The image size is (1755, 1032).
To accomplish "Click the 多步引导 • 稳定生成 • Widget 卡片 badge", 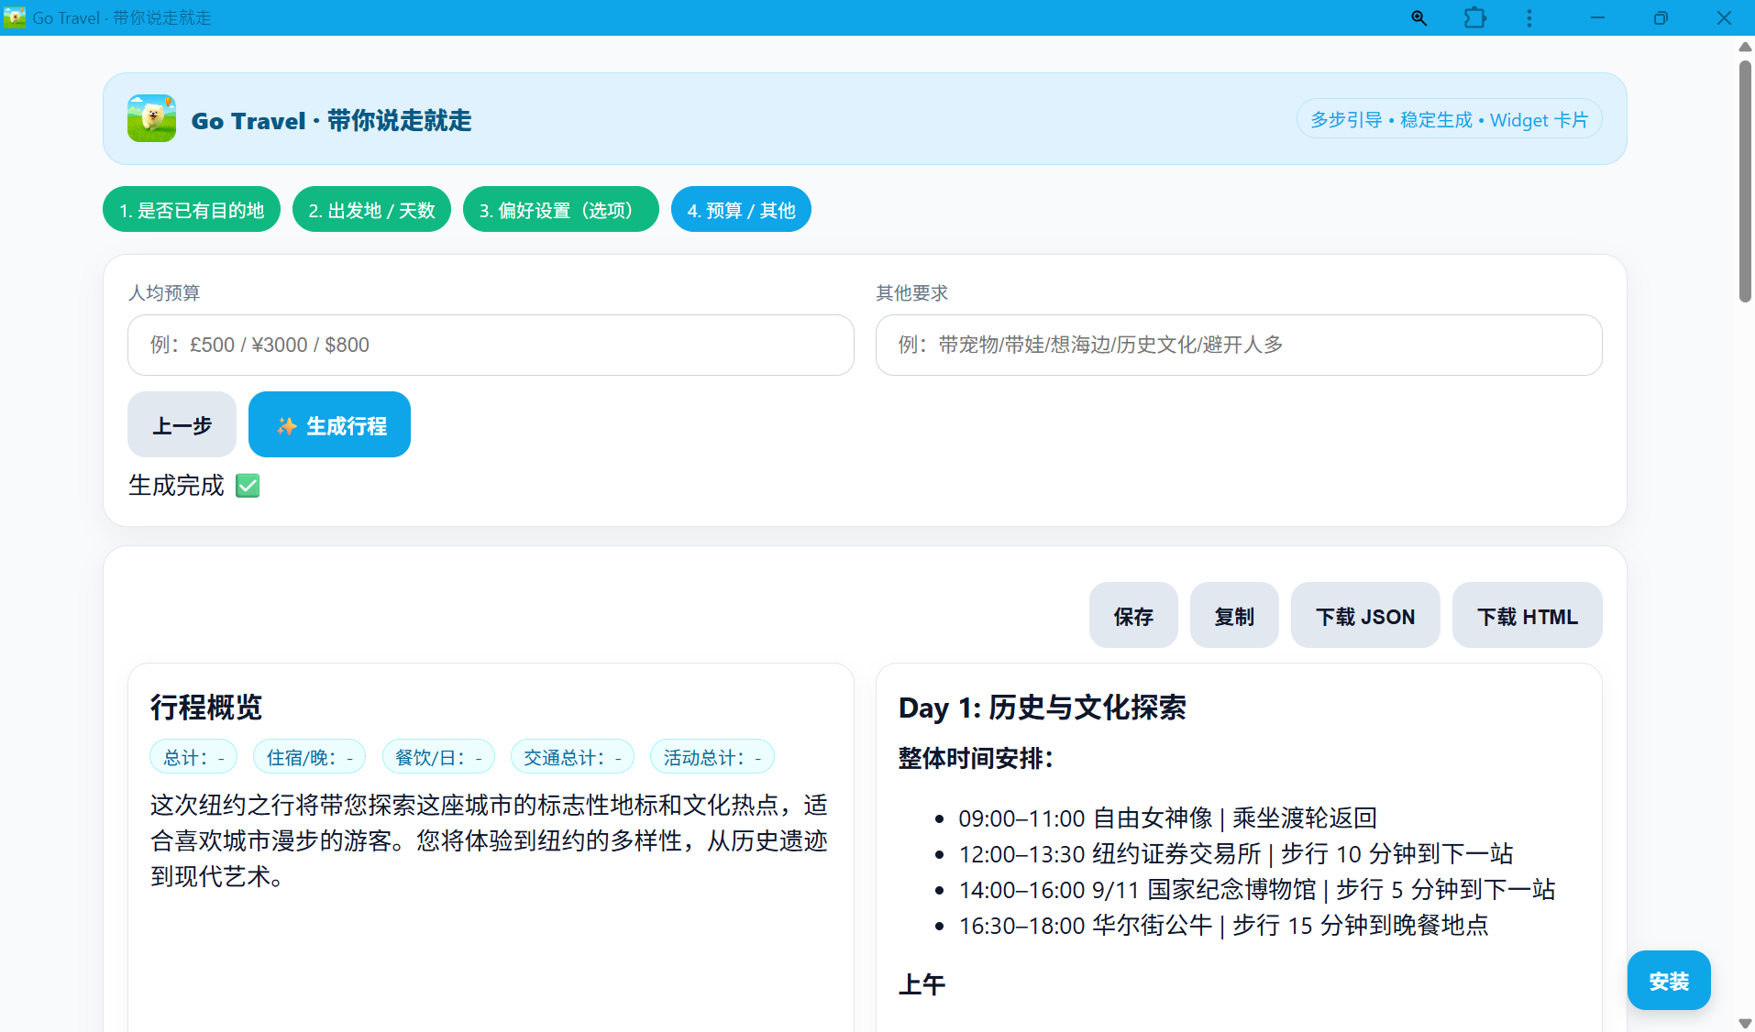I will click(1449, 119).
